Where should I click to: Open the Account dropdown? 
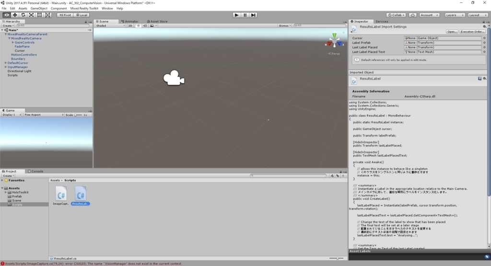pos(429,15)
